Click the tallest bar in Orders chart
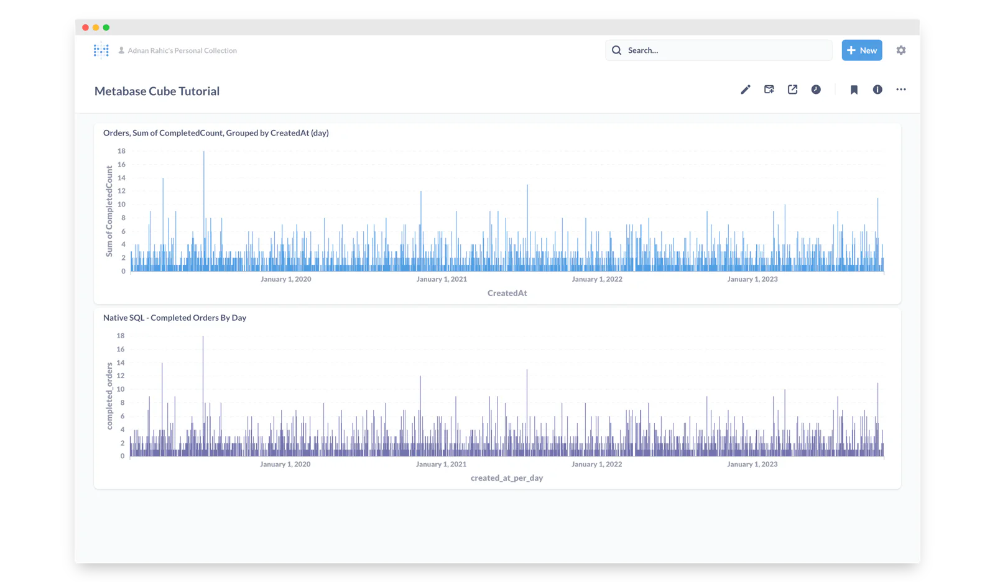The image size is (995, 582). [x=204, y=211]
